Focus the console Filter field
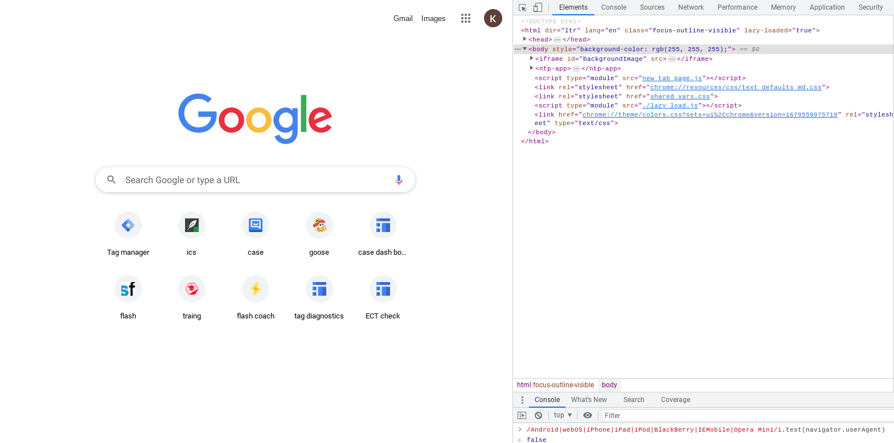This screenshot has width=894, height=443. click(x=748, y=416)
